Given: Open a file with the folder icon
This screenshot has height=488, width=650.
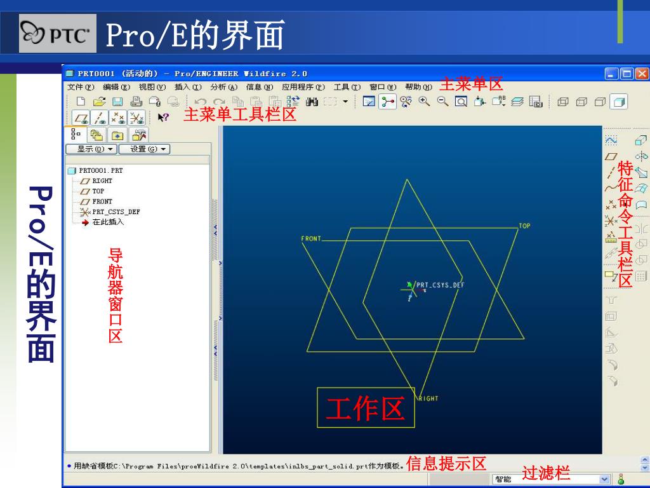Looking at the screenshot, I should point(99,101).
